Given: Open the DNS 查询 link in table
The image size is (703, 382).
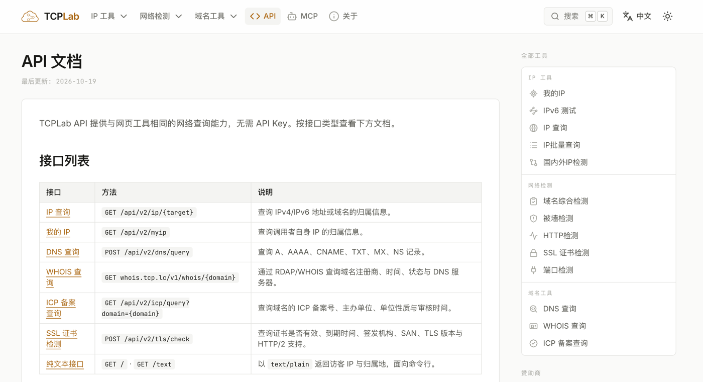Looking at the screenshot, I should [63, 252].
